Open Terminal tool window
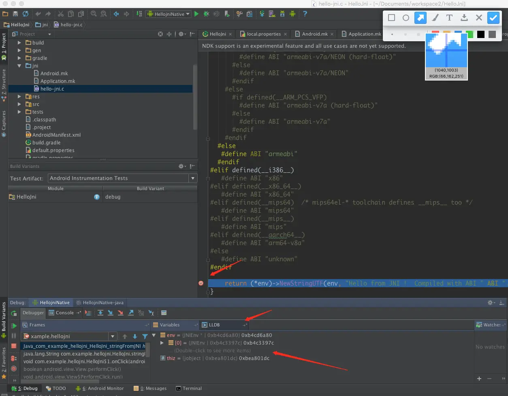508x396 pixels. tap(189, 388)
